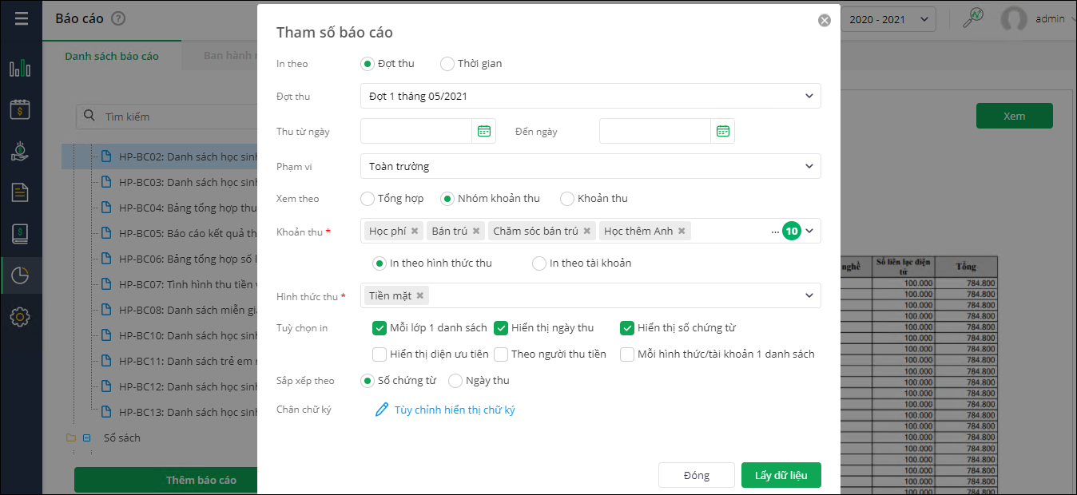
Task: Open calendar picker for Thu từ ngày
Action: click(x=484, y=131)
